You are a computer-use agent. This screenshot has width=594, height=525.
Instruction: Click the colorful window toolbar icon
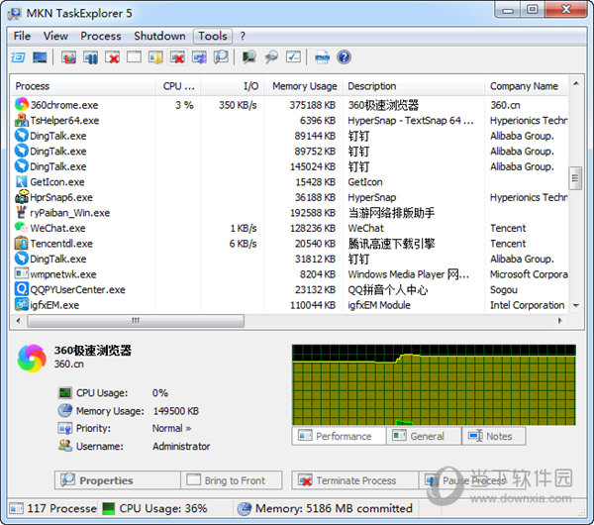click(69, 57)
